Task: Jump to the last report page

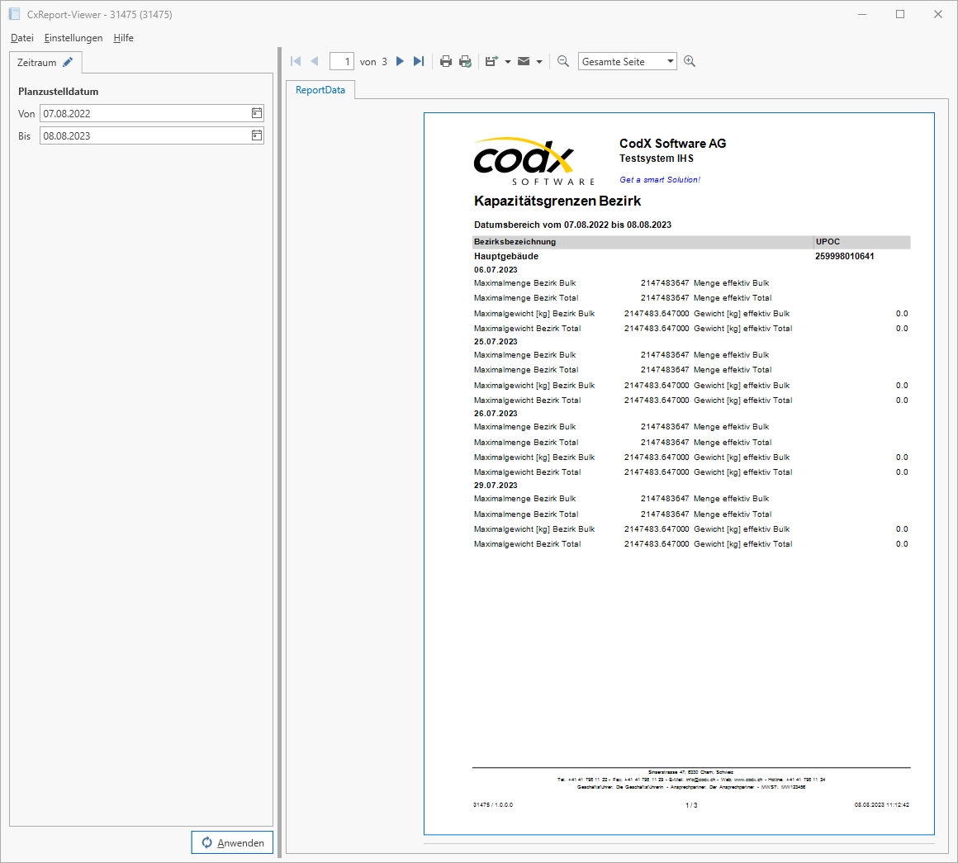Action: coord(419,60)
